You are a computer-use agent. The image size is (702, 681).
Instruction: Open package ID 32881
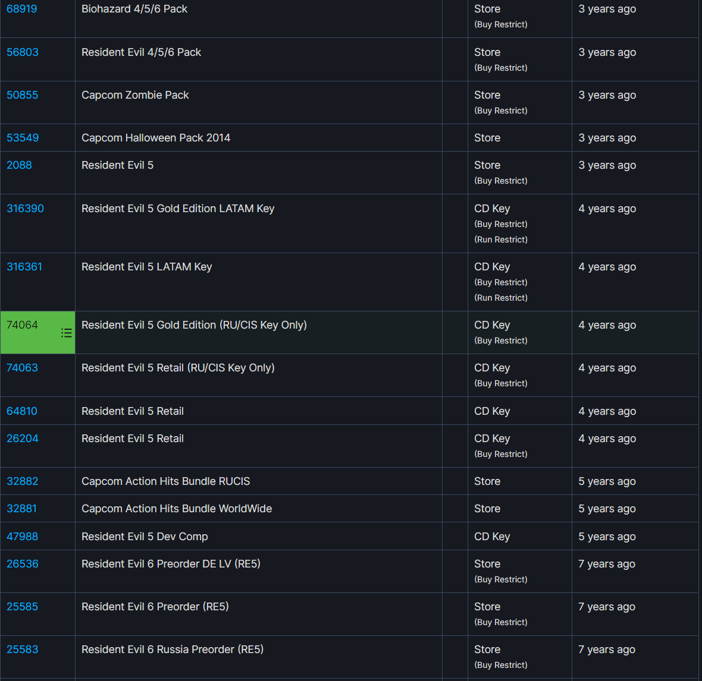pos(22,509)
